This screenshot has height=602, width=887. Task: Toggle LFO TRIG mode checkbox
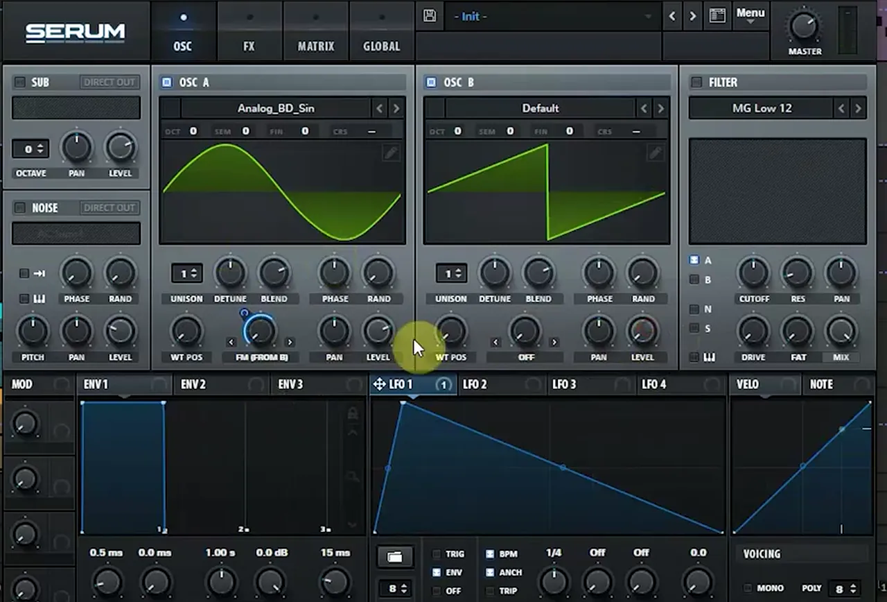(437, 554)
